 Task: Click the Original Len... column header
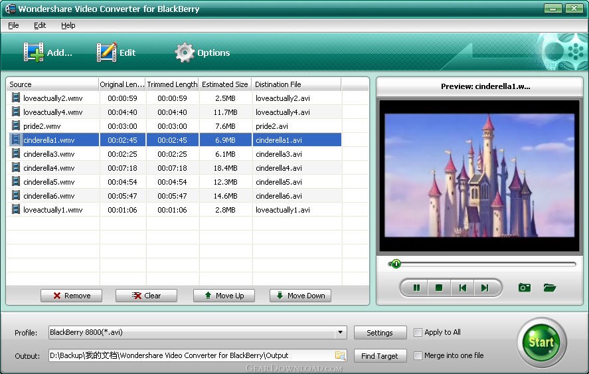point(122,84)
